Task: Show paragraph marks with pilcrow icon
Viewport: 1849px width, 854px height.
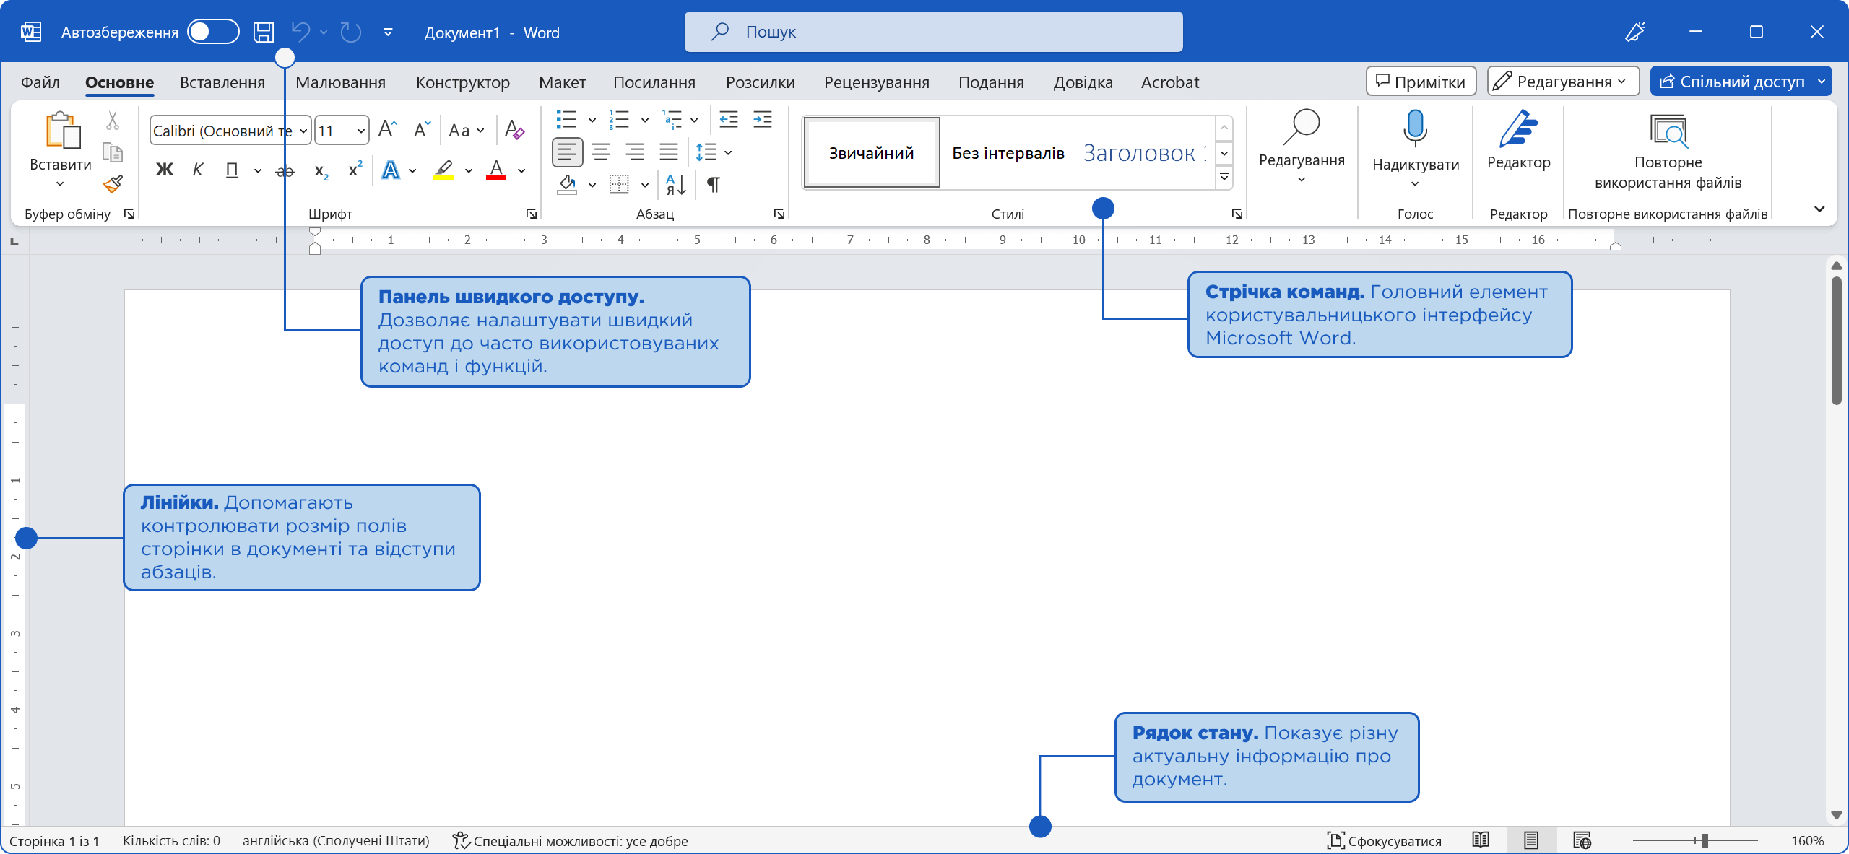Action: (713, 185)
